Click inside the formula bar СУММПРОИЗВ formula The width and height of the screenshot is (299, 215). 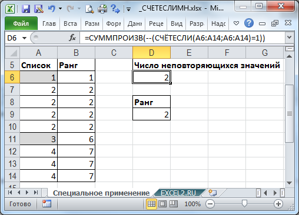(175, 38)
